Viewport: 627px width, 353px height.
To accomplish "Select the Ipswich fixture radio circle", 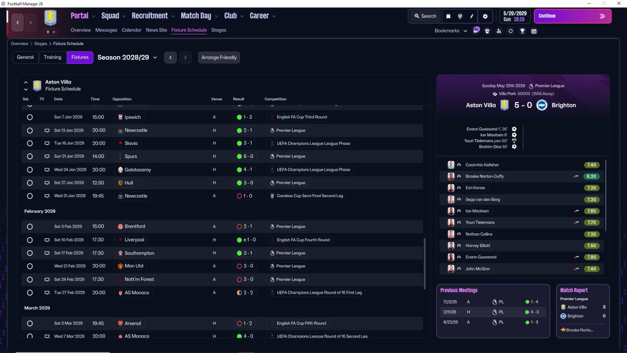I will 30,117.
